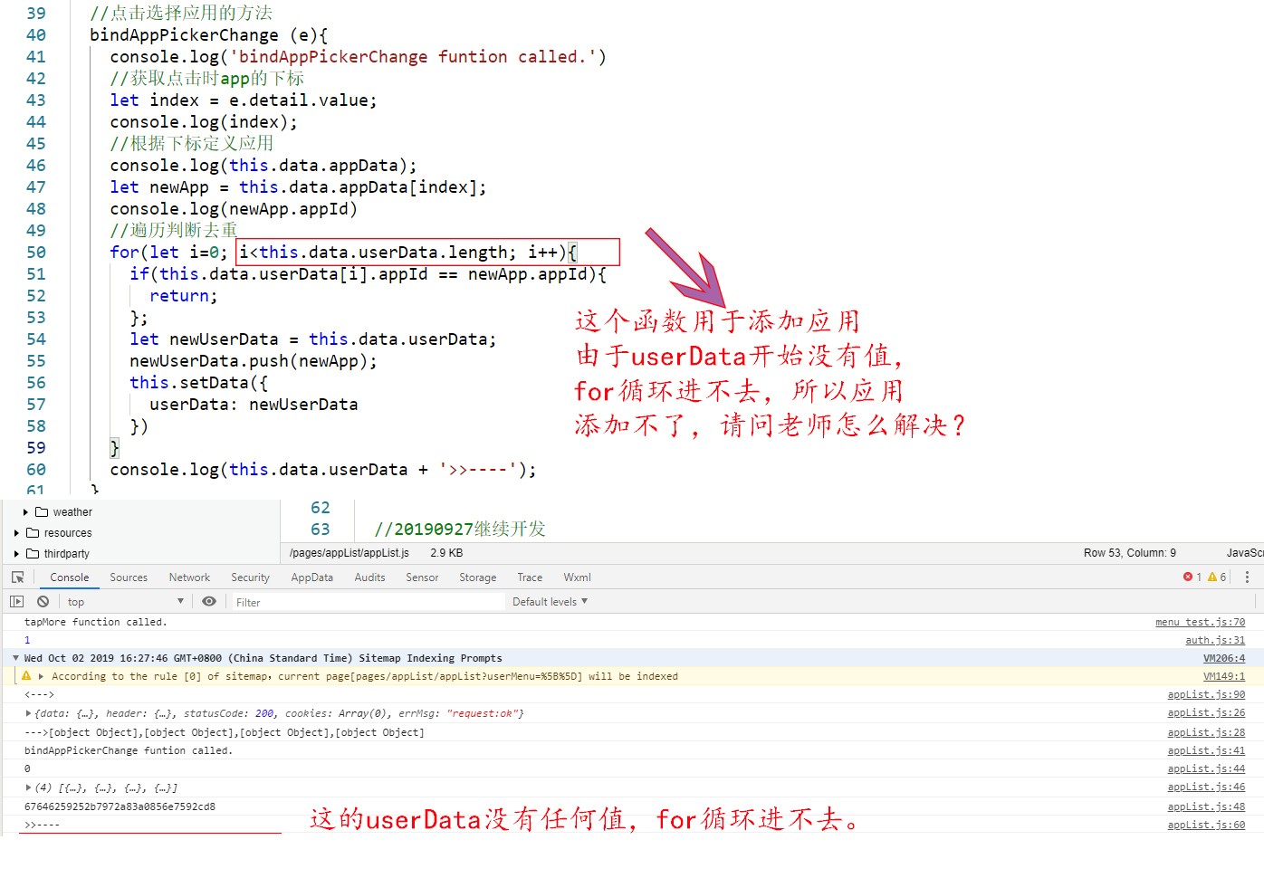Switch to the Sources tab

pyautogui.click(x=129, y=577)
